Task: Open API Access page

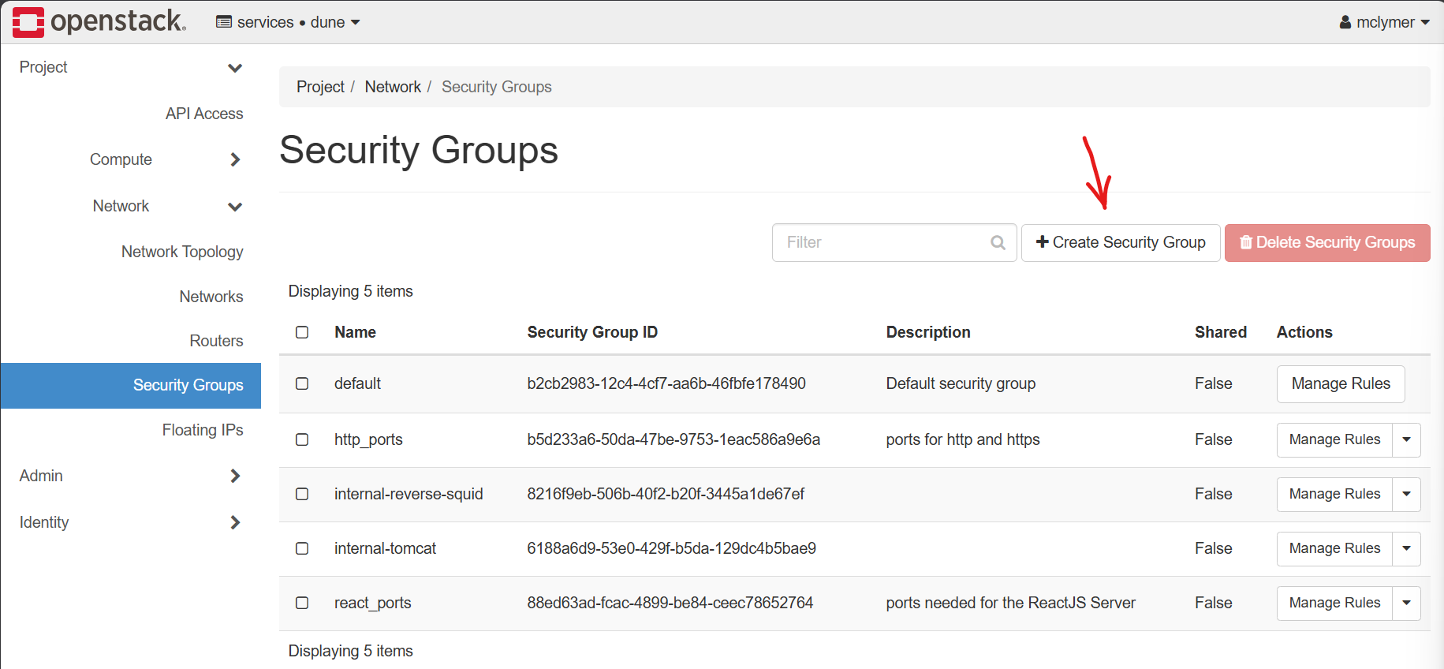Action: tap(204, 114)
